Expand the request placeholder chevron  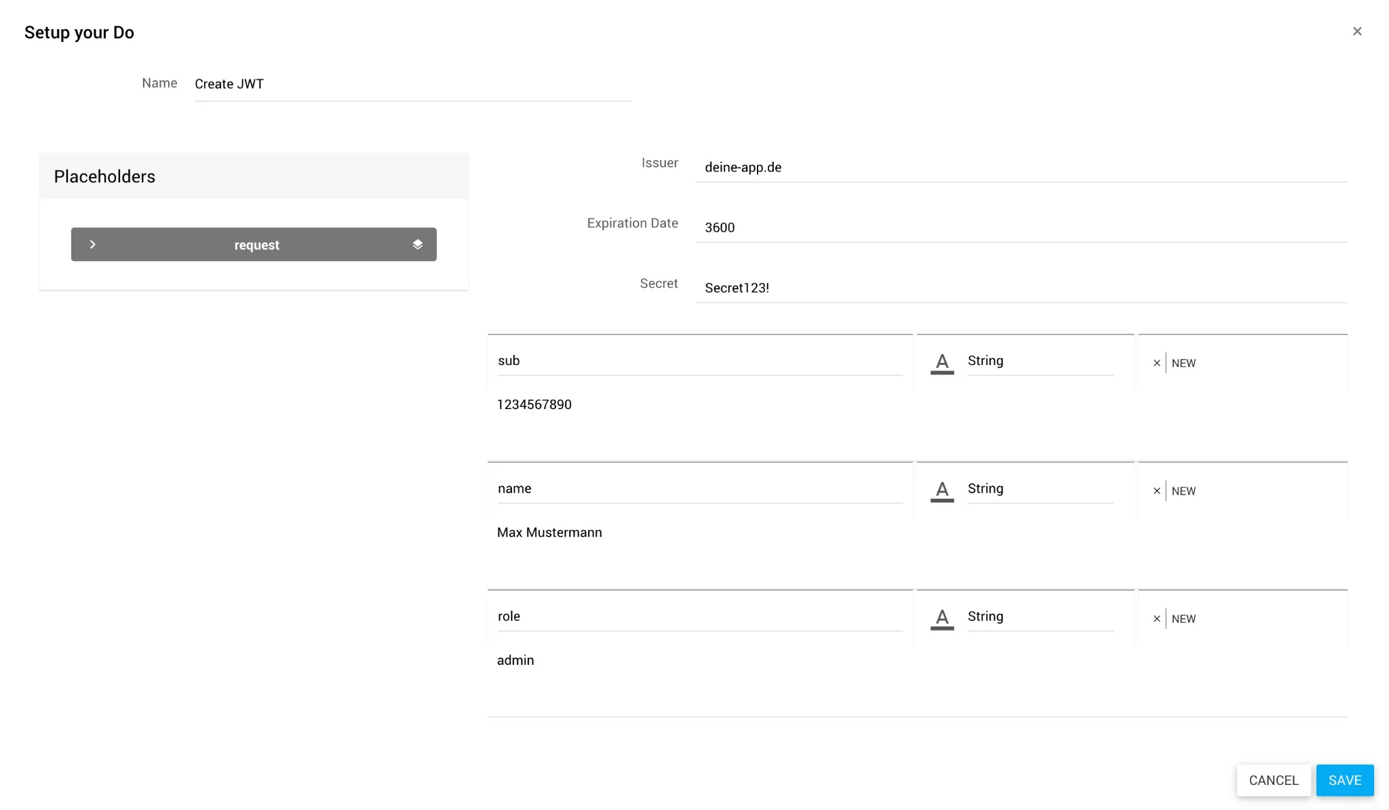tap(93, 244)
